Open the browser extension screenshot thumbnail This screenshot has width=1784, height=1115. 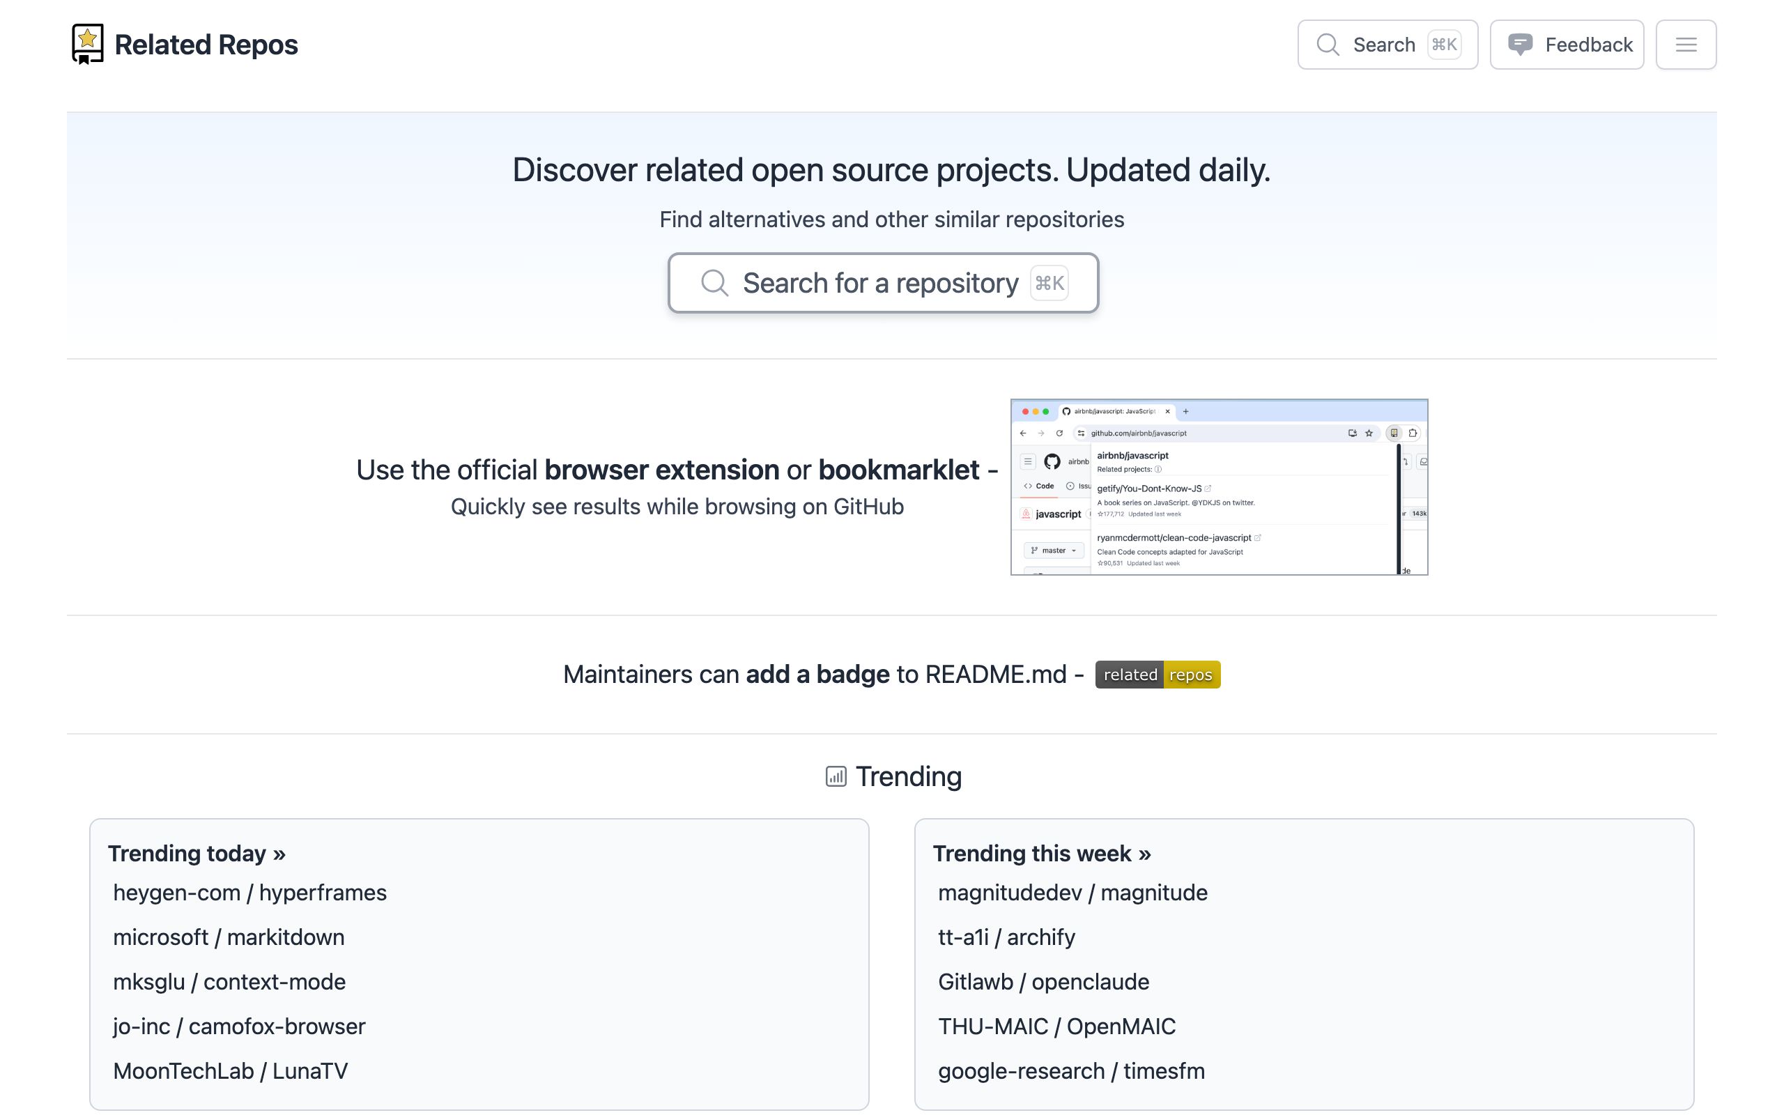click(x=1219, y=486)
